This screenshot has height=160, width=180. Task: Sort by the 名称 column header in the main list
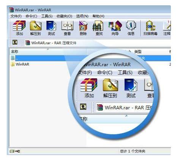click(14, 51)
